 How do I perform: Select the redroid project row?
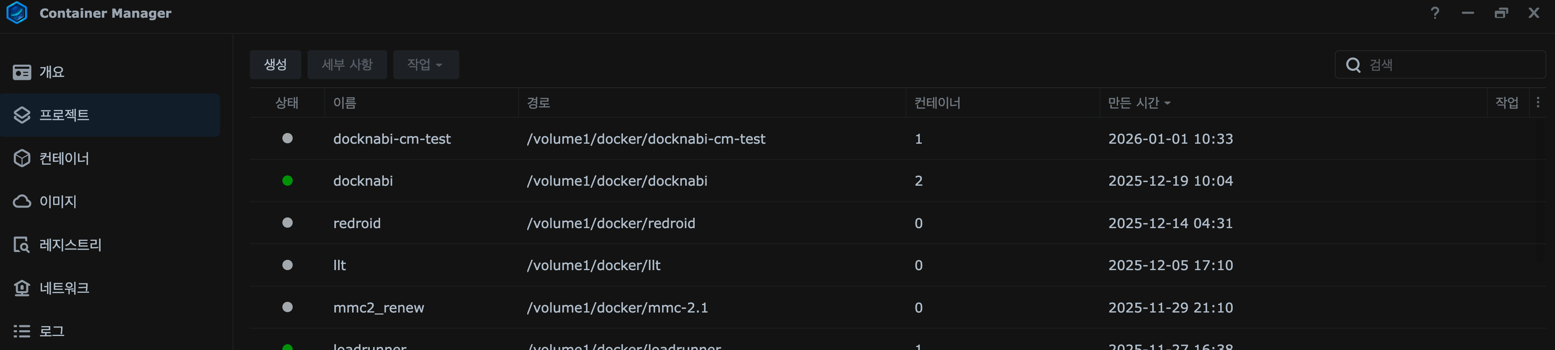pos(357,223)
